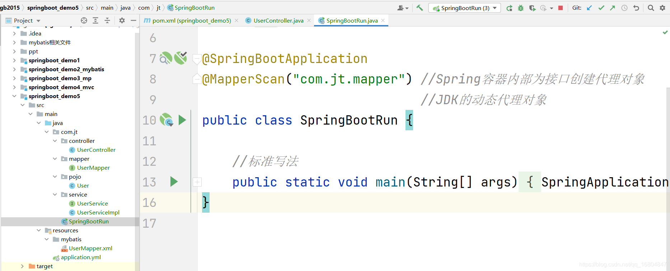The image size is (670, 271).
Task: Show Git history clock icon
Action: point(624,8)
